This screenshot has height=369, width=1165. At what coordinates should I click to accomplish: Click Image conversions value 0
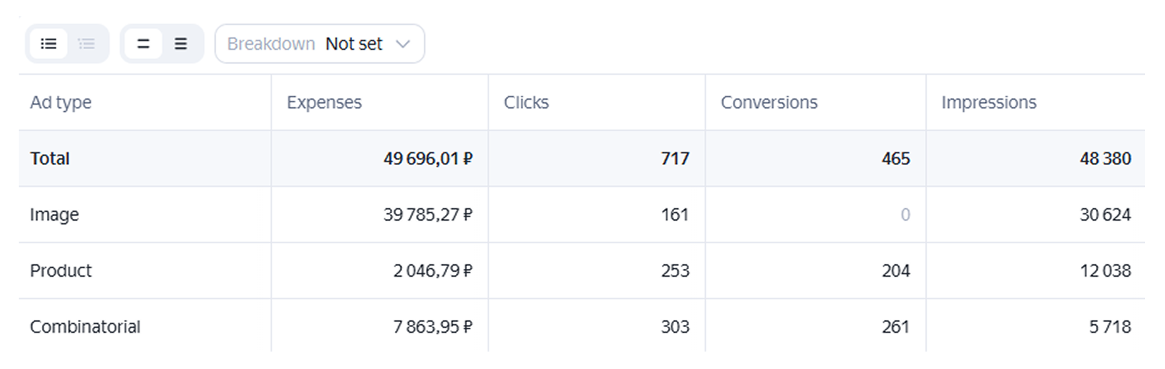coord(906,214)
